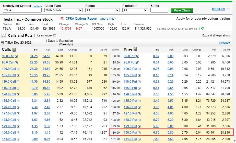
Task: Click the TSLA symbol link in quote row
Action: click(7, 29)
